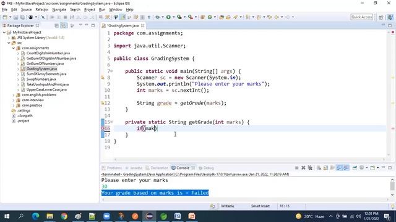Click the Coverage run toolbar icon

(179, 17)
